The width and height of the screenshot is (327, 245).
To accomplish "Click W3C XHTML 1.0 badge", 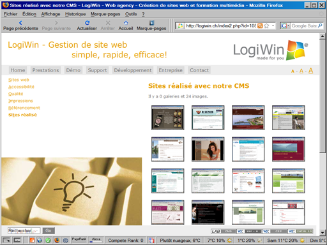I will [300, 231].
